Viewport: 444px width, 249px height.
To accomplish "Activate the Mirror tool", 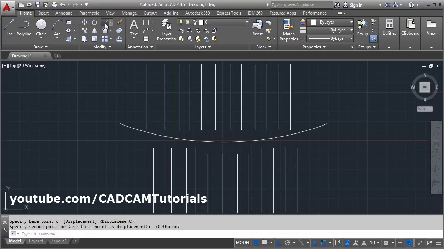I will pos(94,31).
